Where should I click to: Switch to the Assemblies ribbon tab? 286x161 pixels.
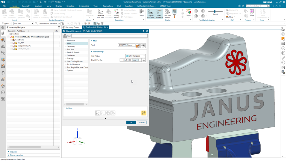click(x=84, y=6)
